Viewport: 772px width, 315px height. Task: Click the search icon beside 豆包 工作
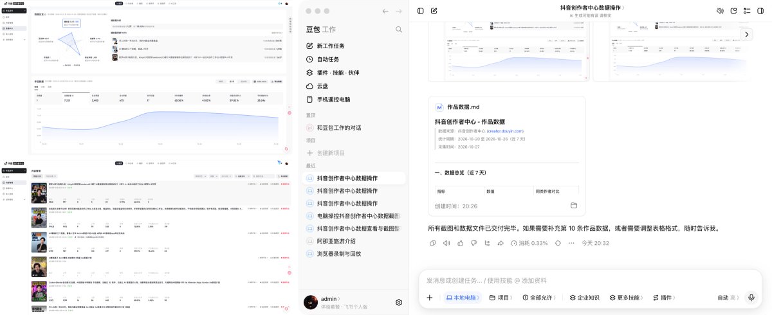[x=399, y=30]
